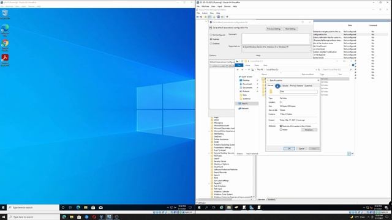Screen dimensions: 392x220
Task: Select Smart Card in policy tree
Action: pyautogui.click(x=218, y=167)
